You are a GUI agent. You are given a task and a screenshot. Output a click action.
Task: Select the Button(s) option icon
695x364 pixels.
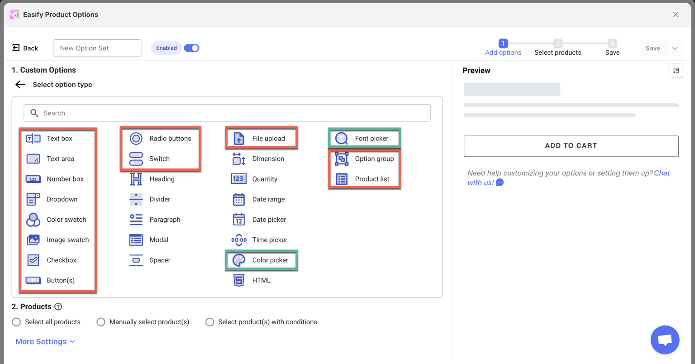coord(33,281)
